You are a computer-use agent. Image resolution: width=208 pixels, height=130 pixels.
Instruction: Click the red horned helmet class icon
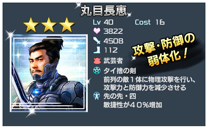(97, 61)
